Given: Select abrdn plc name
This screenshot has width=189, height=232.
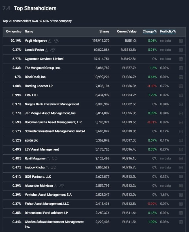Looking at the screenshot, I should 32,140.
